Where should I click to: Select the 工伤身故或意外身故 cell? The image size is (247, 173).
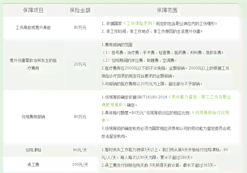pyautogui.click(x=33, y=28)
